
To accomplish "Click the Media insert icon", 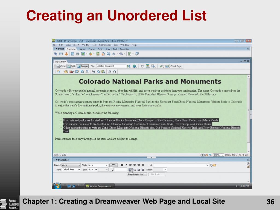I will pos(91,54).
